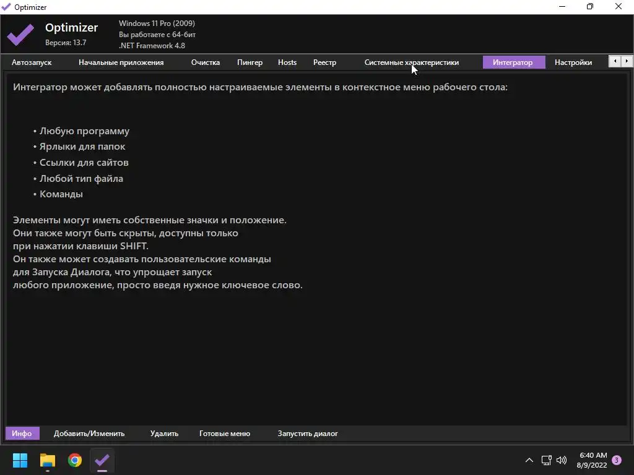Click 'Windows 11 Pro (2009)' text
This screenshot has width=634, height=475.
pos(157,24)
